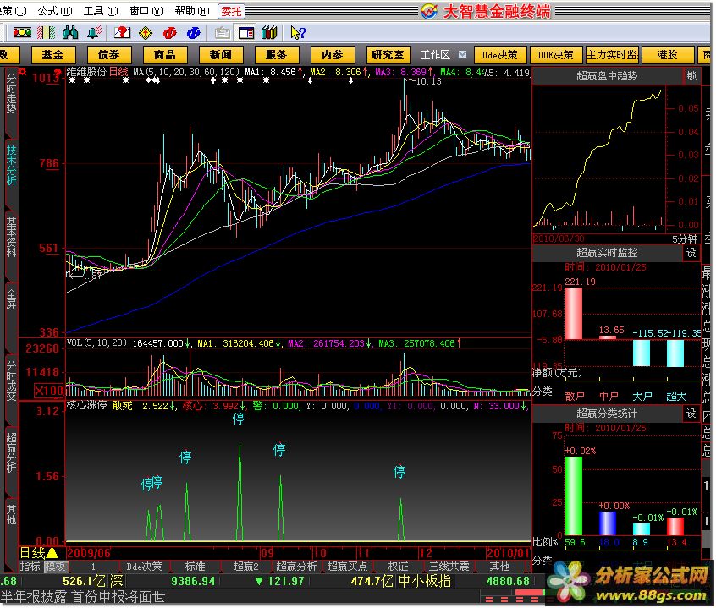
Task: Select the 权证 bottom tab
Action: (x=398, y=567)
